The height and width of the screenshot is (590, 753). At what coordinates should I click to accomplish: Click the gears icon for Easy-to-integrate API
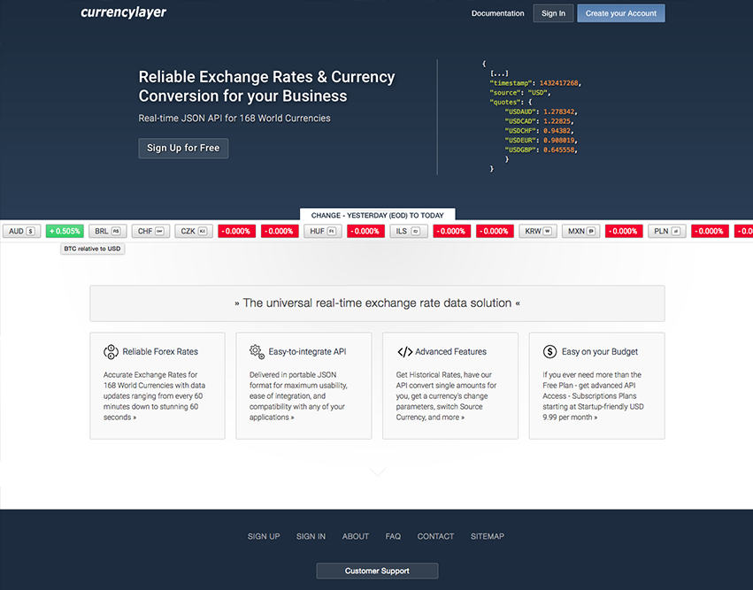tap(257, 352)
